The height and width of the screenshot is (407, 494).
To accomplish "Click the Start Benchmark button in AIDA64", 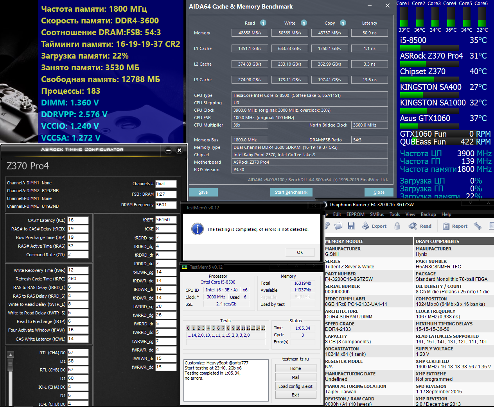I will pos(291,192).
